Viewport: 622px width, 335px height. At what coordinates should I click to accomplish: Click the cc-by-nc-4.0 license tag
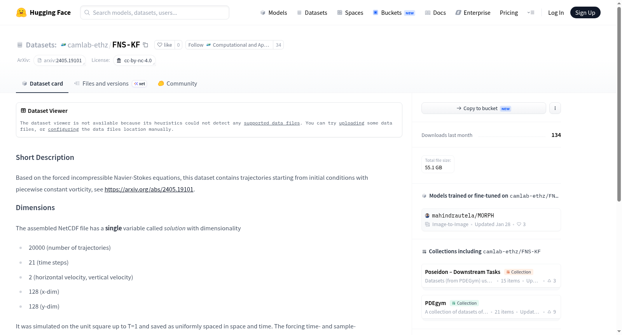[x=135, y=60]
